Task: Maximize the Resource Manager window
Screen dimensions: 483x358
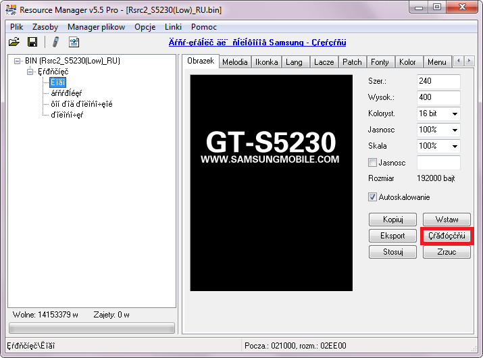Action: (x=437, y=7)
